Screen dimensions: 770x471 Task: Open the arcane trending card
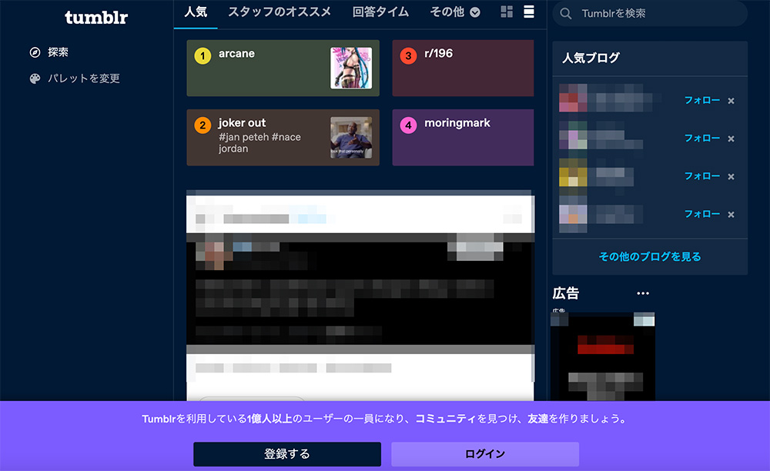point(283,68)
